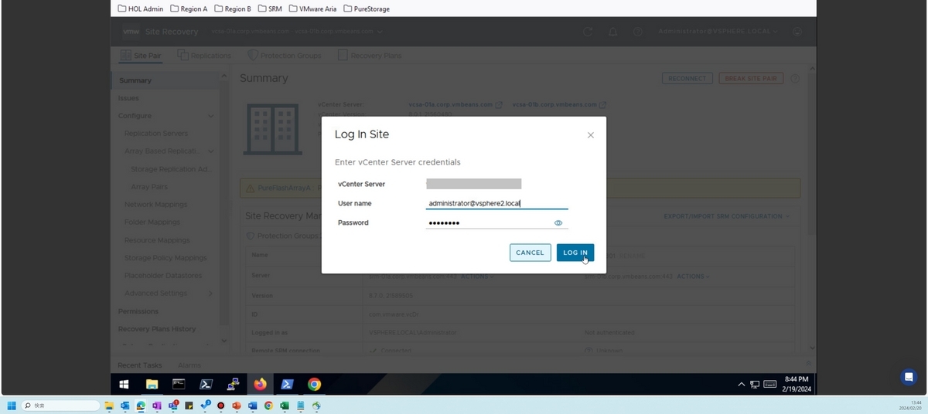
Task: Select Recovery Plans History in sidebar
Action: click(157, 329)
